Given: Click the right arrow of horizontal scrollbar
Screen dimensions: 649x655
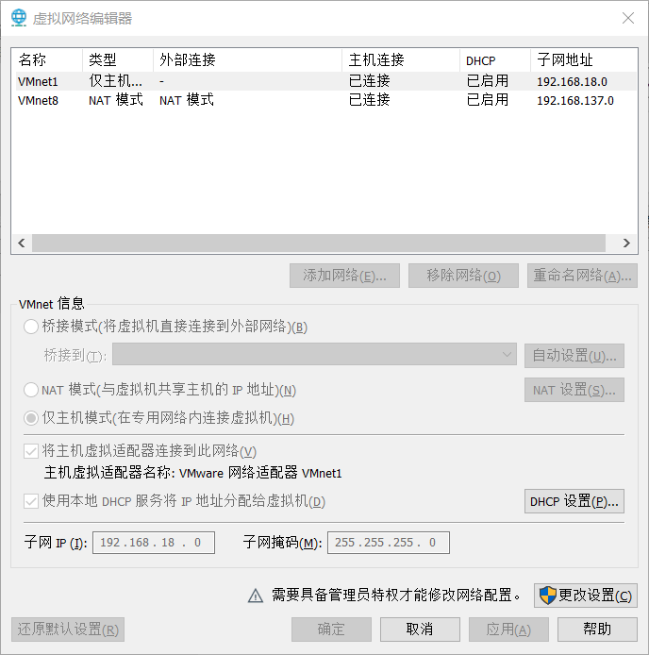Looking at the screenshot, I should pyautogui.click(x=626, y=244).
